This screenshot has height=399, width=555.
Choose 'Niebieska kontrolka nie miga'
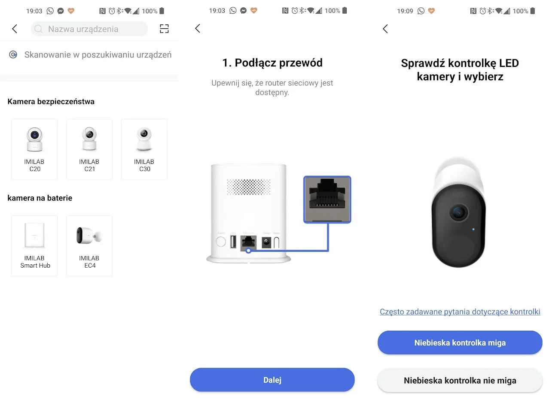point(460,380)
